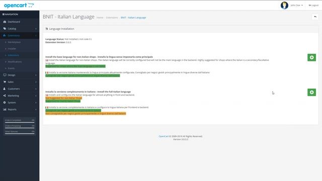Install full Italian language green plus button
The height and width of the screenshot is (181, 322).
(311, 93)
